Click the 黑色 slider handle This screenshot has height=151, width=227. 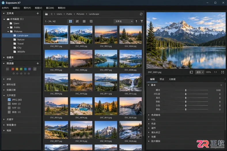click(x=186, y=110)
